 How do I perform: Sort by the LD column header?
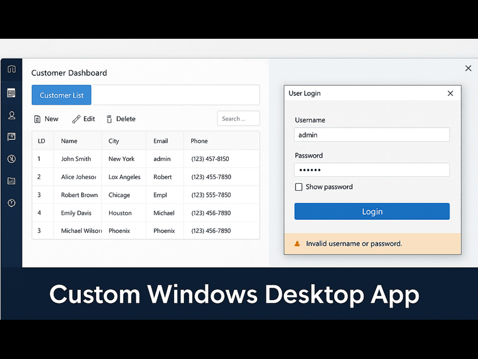tap(42, 141)
